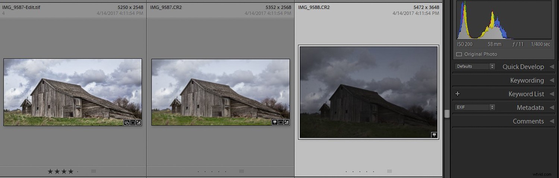
Task: Click the 58 mm focal length value
Action: click(x=495, y=44)
